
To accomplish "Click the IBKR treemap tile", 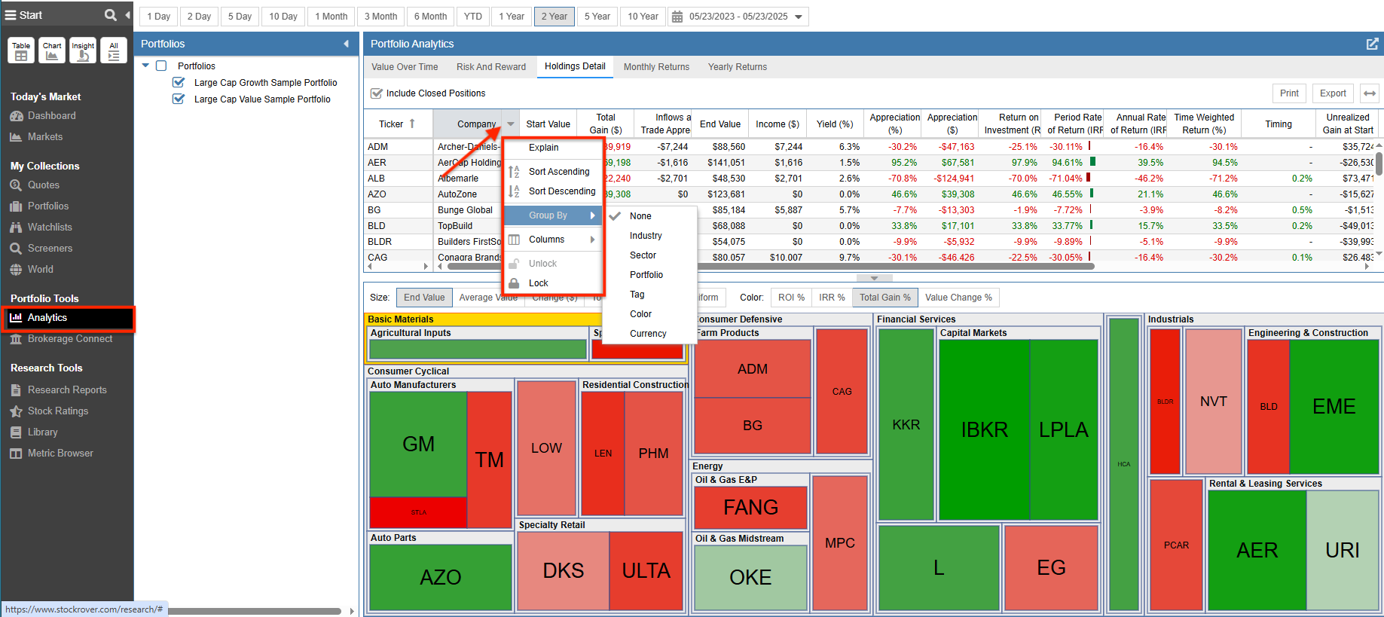I will point(984,429).
